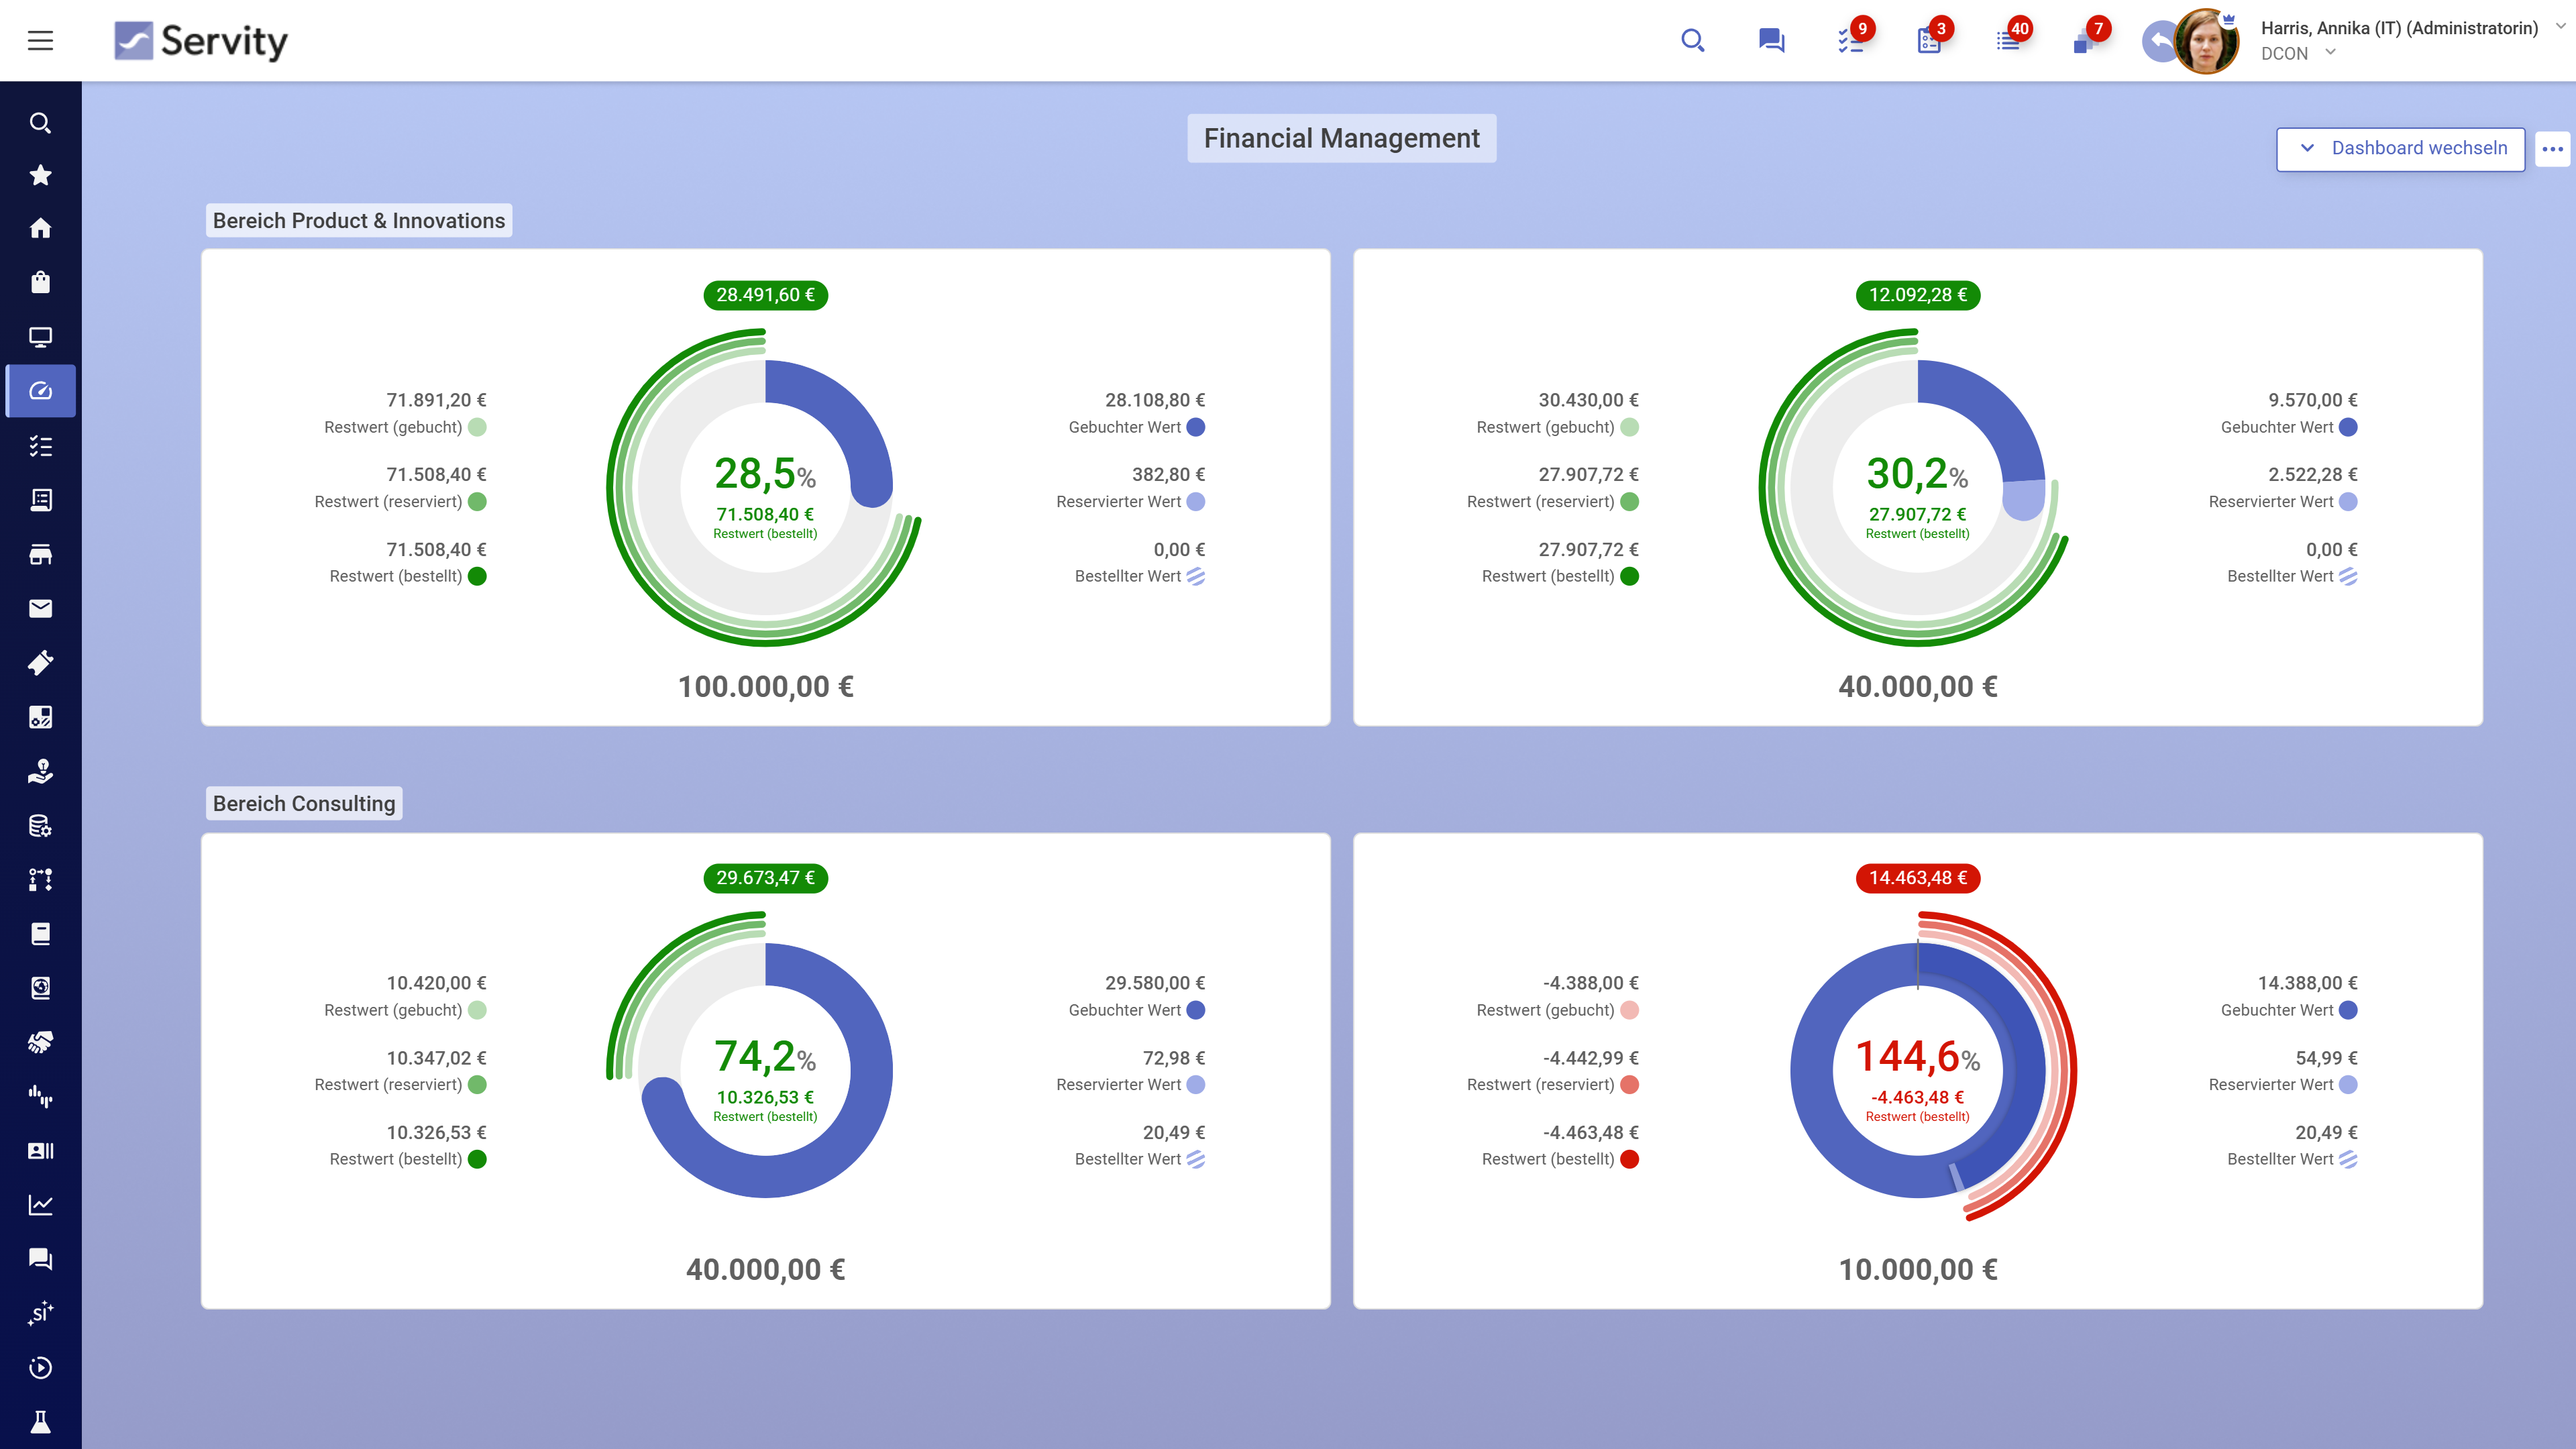Open the chat messages icon in header
The image size is (2576, 1449).
[1771, 41]
